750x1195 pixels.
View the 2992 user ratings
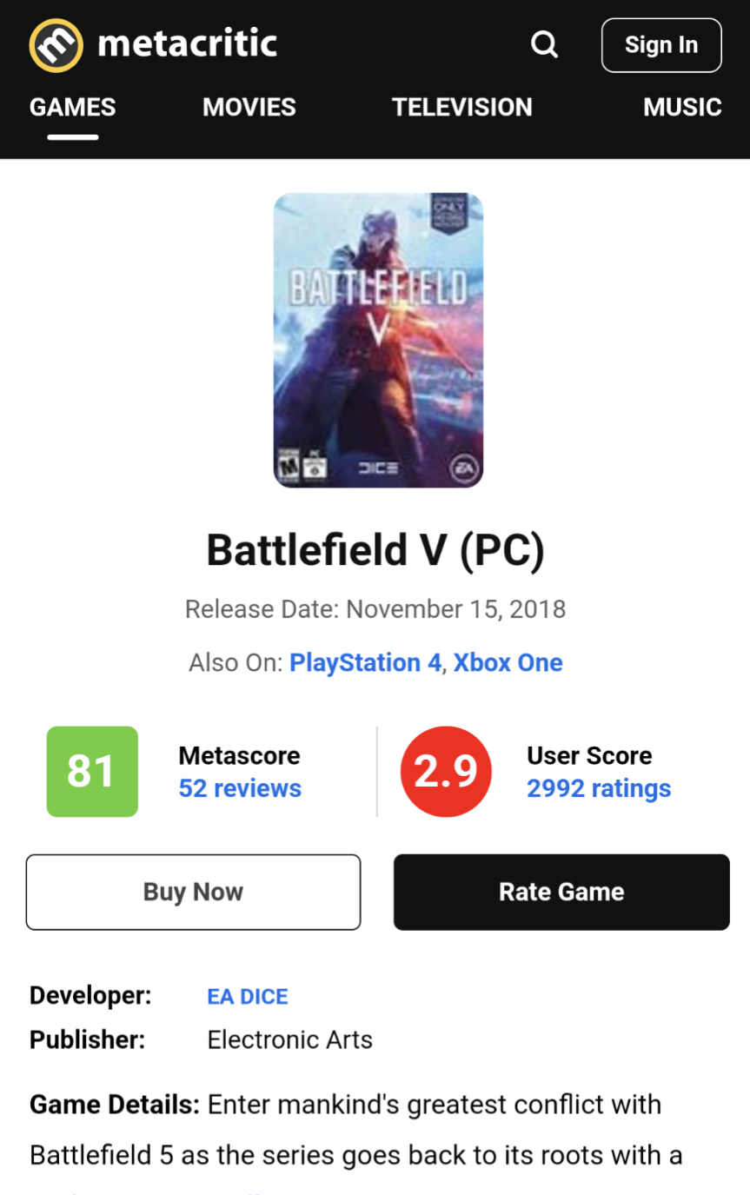[x=599, y=788]
